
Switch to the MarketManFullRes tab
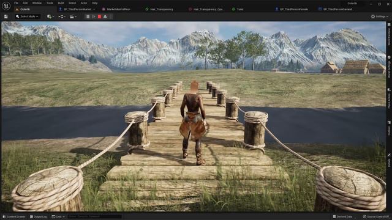pyautogui.click(x=116, y=9)
